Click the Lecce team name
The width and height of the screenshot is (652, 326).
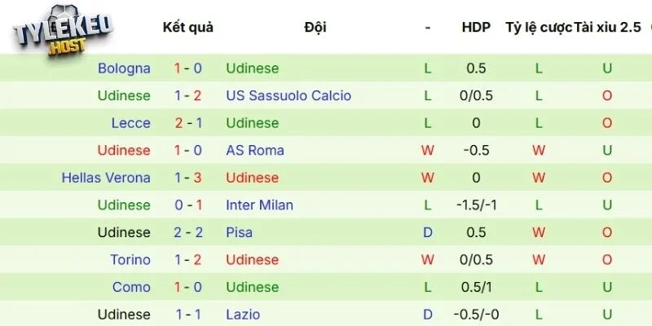pyautogui.click(x=131, y=123)
